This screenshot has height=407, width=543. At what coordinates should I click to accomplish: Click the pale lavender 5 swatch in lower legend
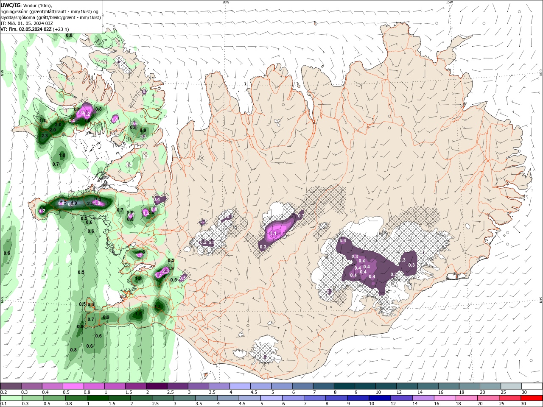pyautogui.click(x=271, y=398)
